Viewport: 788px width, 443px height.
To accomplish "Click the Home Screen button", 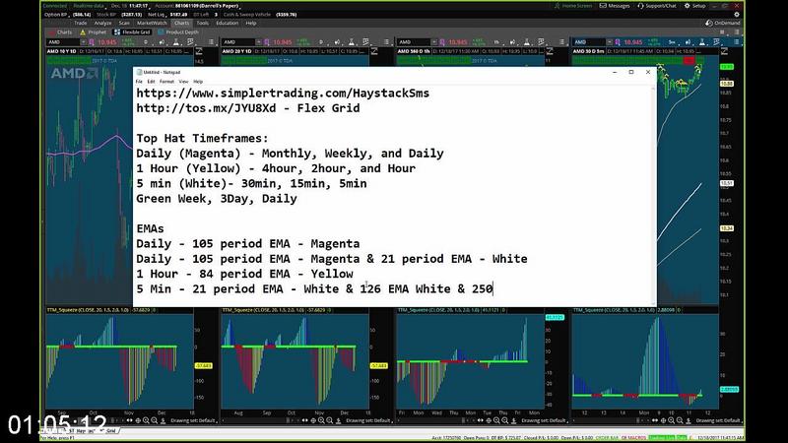I will point(573,6).
